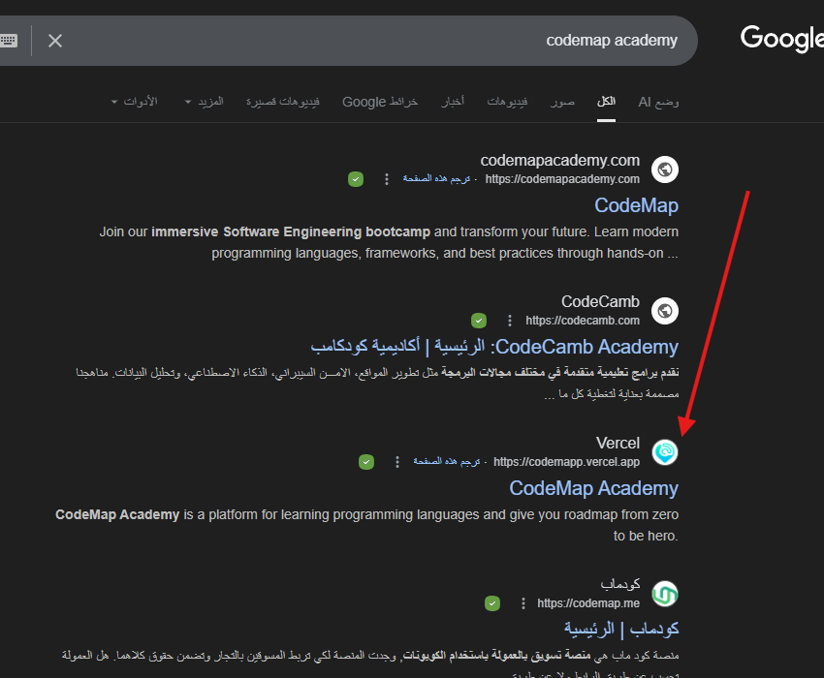Click green safety check badge on Vercel result

[x=366, y=462]
